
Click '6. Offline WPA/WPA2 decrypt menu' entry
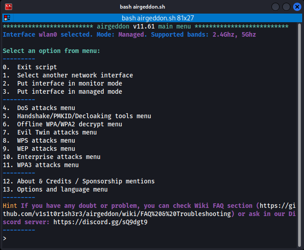click(62, 124)
